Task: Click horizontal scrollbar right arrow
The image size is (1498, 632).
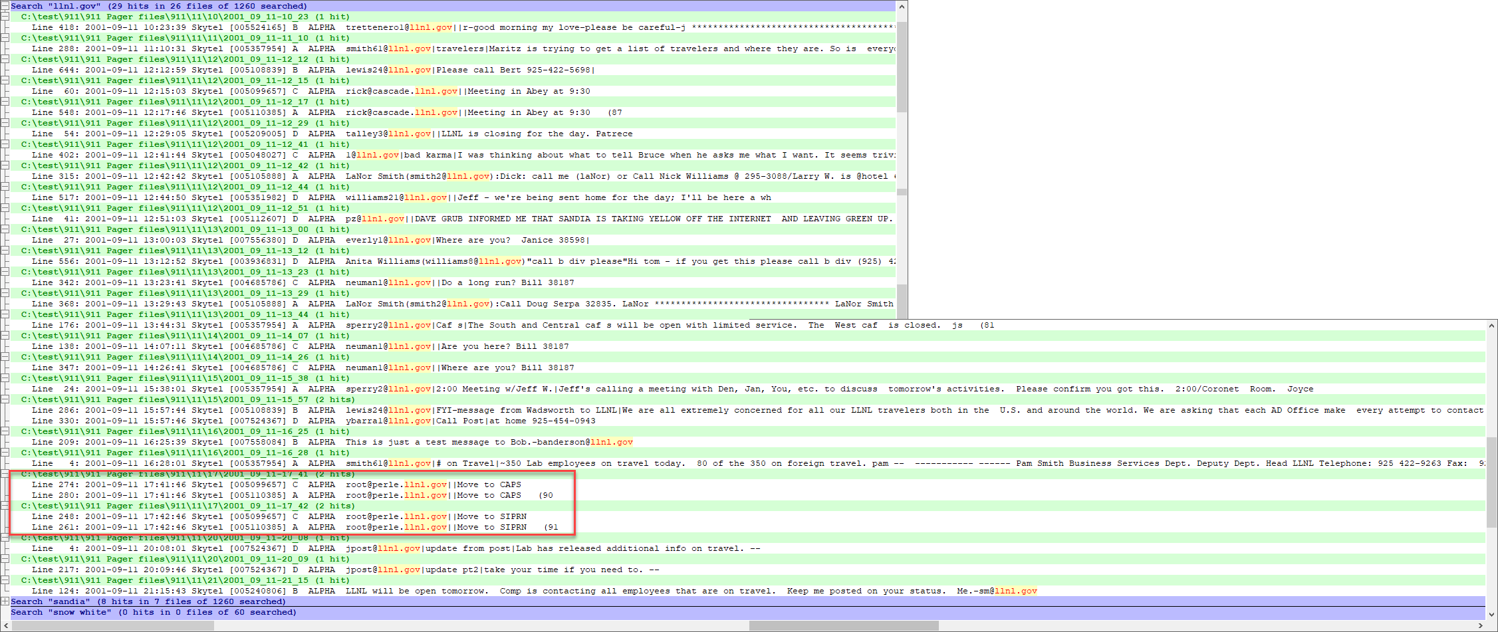Action: tap(1481, 625)
